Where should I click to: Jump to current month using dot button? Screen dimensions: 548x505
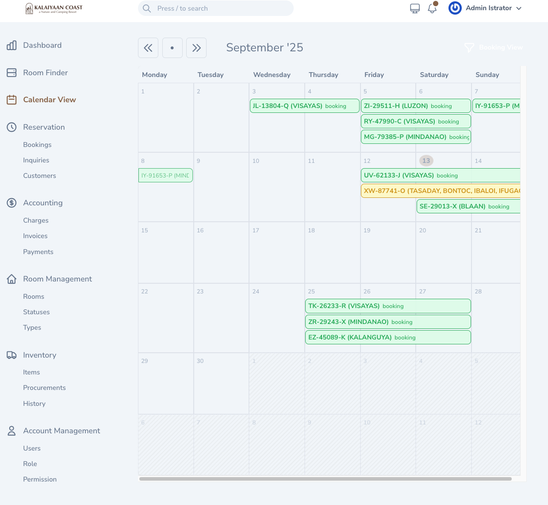point(172,47)
